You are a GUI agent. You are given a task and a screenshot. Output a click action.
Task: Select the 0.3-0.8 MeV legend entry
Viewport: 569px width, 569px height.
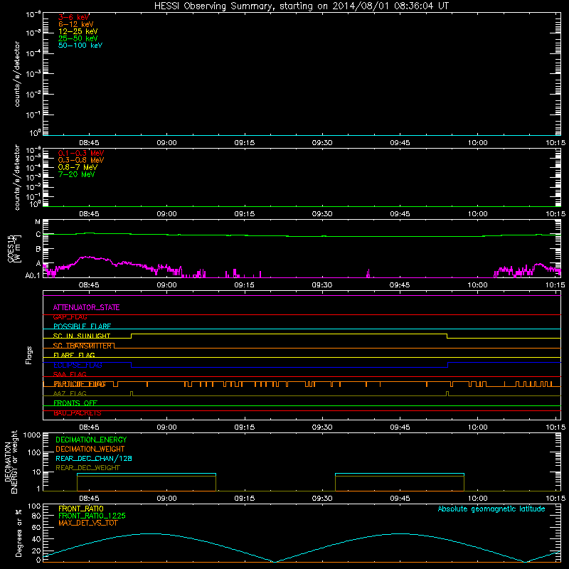(81, 160)
